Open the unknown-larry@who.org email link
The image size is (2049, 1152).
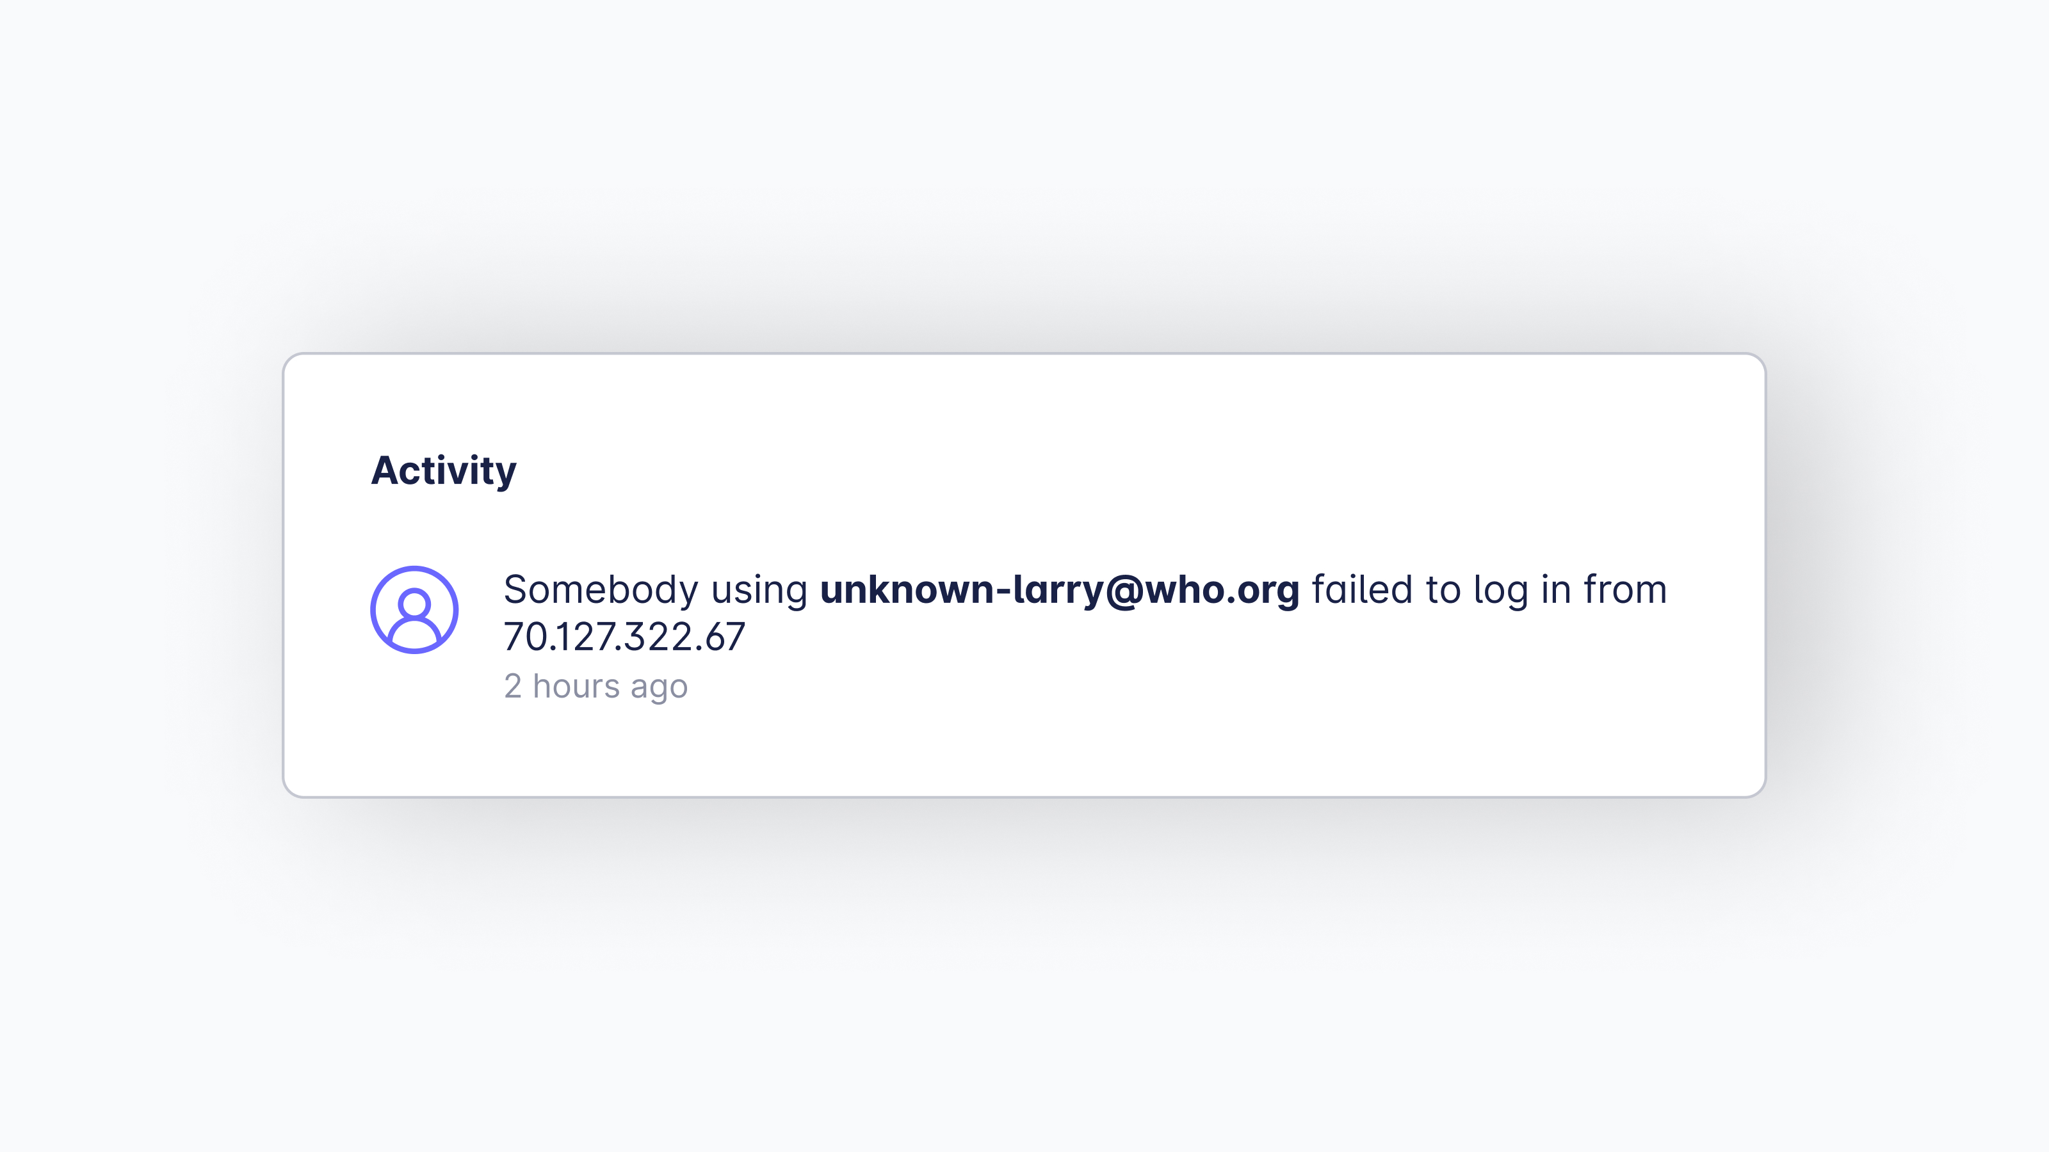1060,591
